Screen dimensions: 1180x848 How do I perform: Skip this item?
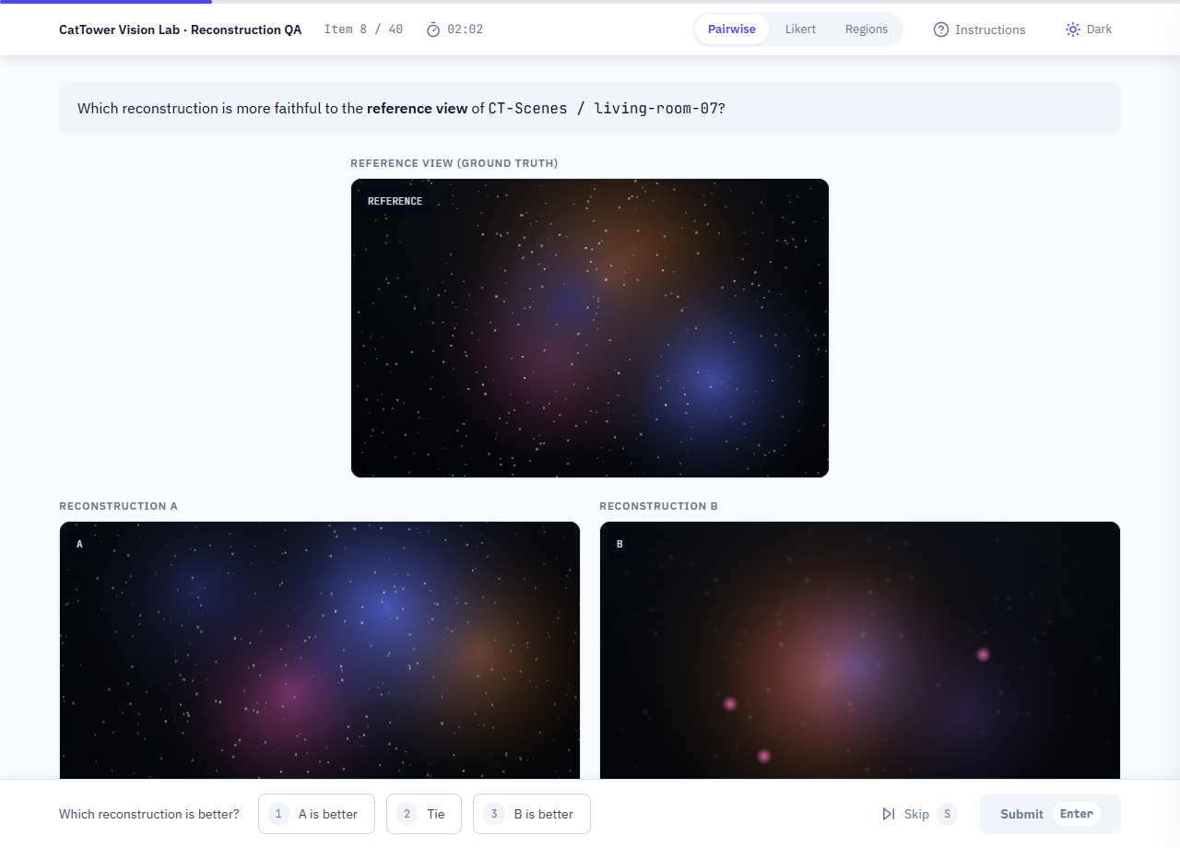(919, 814)
